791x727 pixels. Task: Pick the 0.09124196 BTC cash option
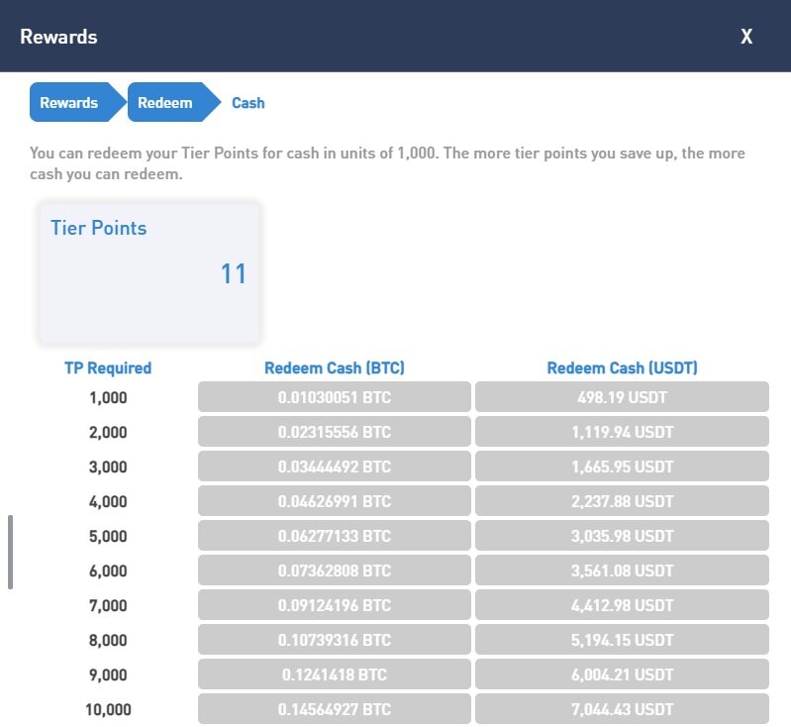click(x=335, y=605)
